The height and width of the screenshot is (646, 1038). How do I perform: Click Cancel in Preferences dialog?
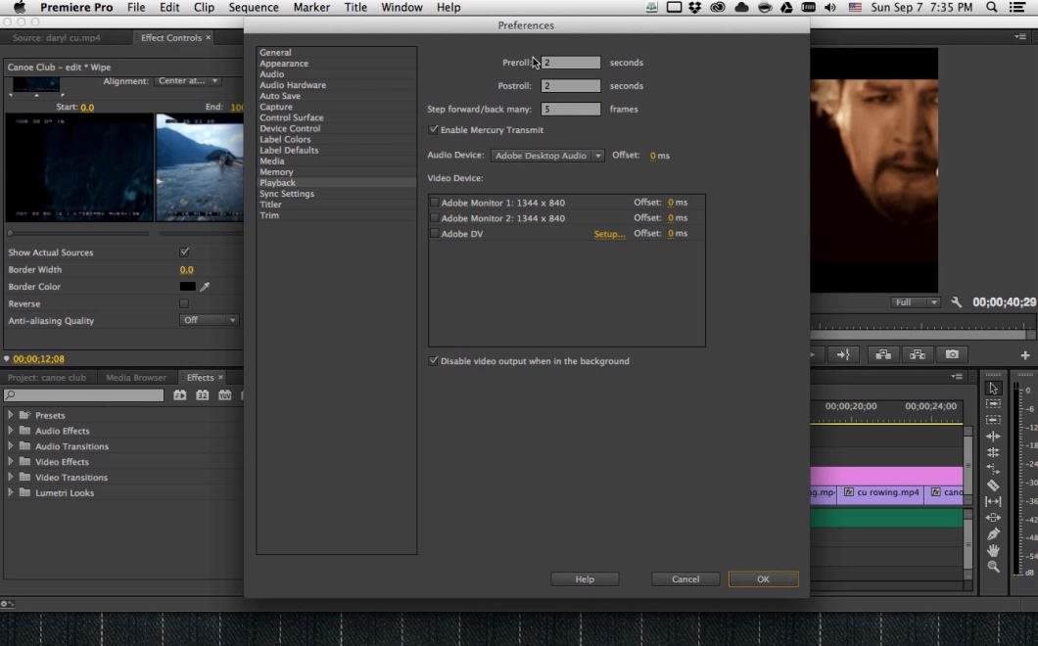685,579
